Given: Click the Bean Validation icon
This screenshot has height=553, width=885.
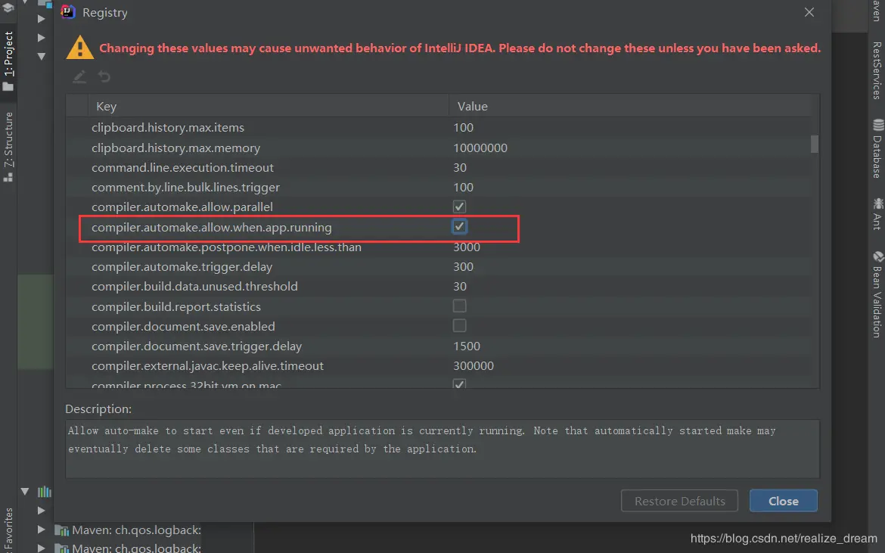Looking at the screenshot, I should (877, 257).
